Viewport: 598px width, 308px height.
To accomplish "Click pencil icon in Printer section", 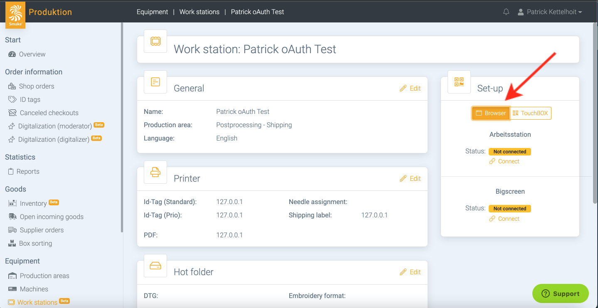I will click(x=403, y=179).
